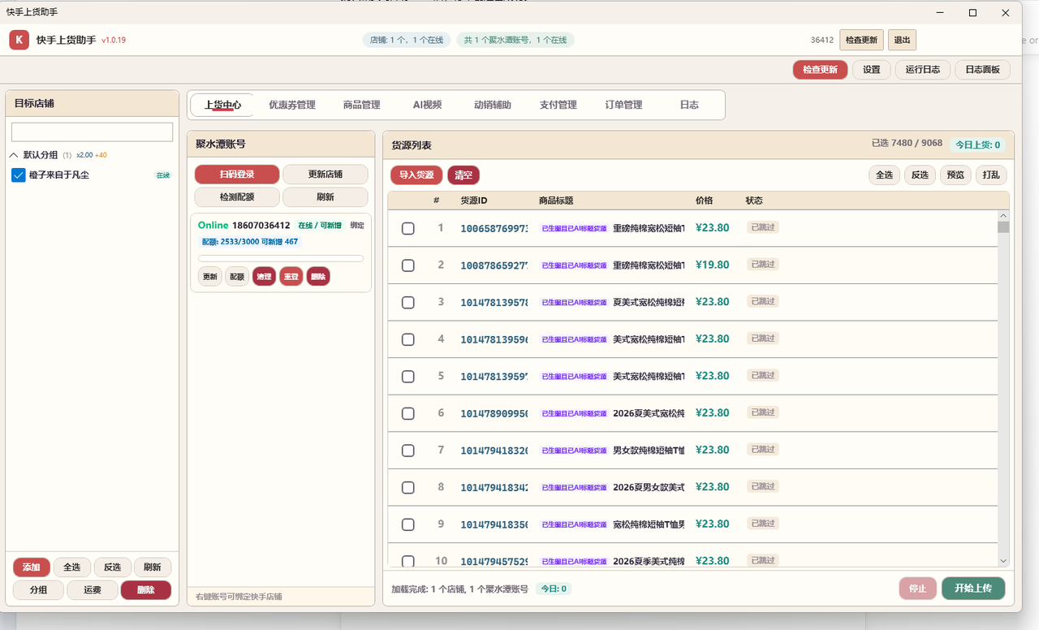Show the 日志面板 log panel

point(982,70)
